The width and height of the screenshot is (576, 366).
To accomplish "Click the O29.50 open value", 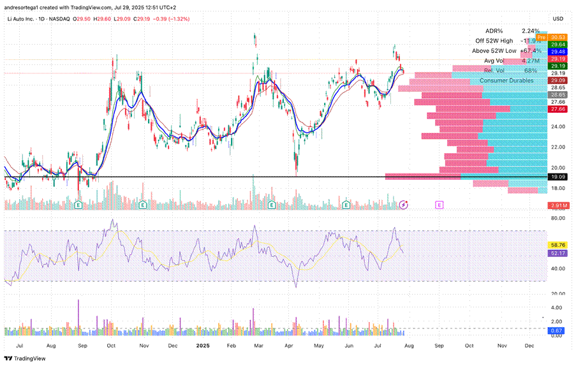I will 82,18.
